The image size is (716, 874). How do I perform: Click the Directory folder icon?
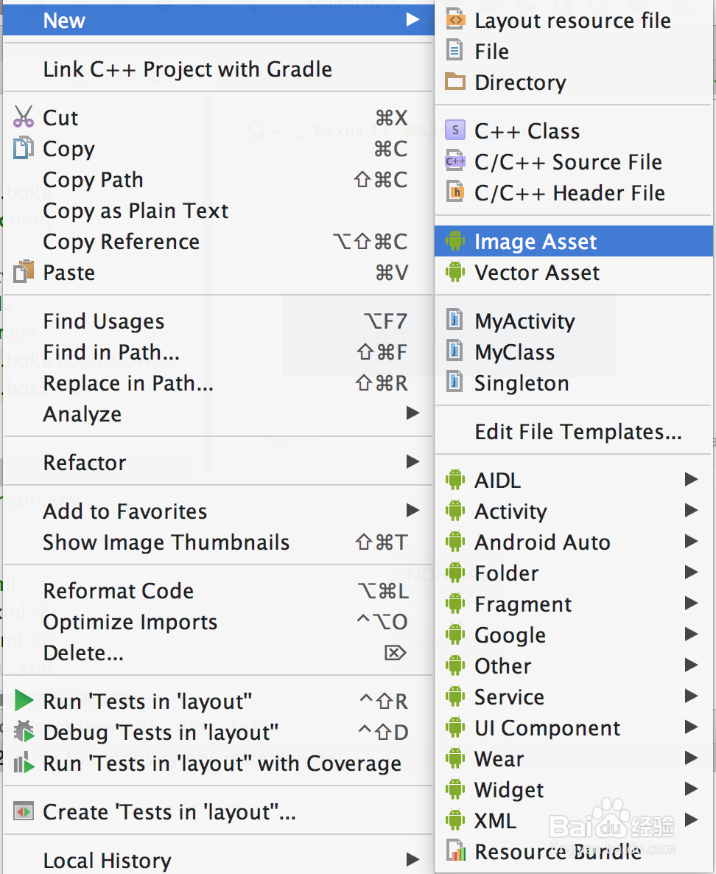click(455, 82)
